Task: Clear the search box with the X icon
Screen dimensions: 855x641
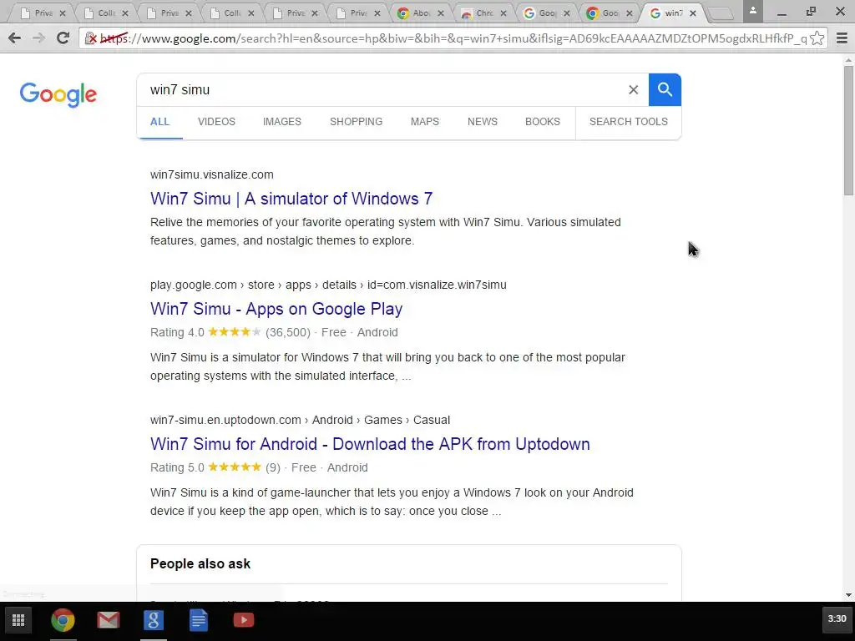Action: (633, 89)
